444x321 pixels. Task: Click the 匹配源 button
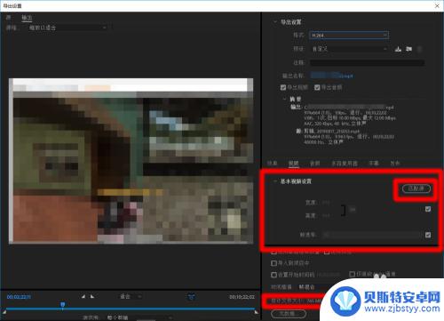(x=416, y=189)
